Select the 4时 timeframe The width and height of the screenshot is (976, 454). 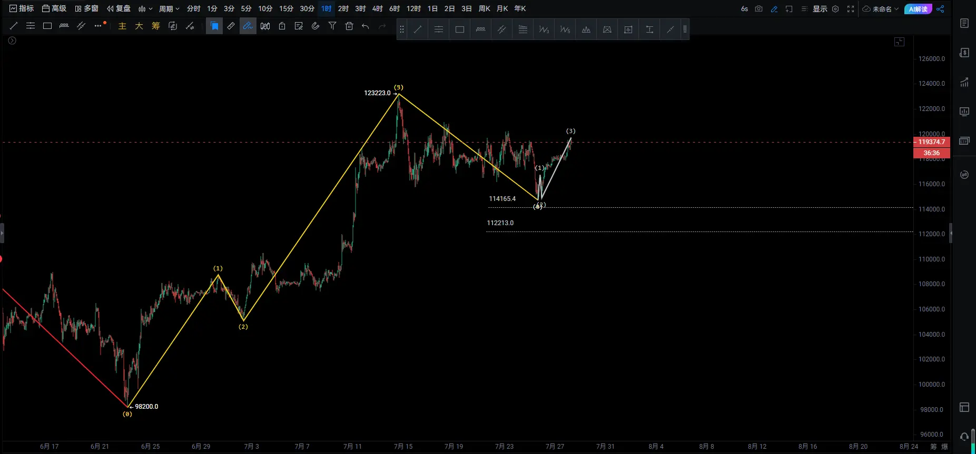click(377, 8)
